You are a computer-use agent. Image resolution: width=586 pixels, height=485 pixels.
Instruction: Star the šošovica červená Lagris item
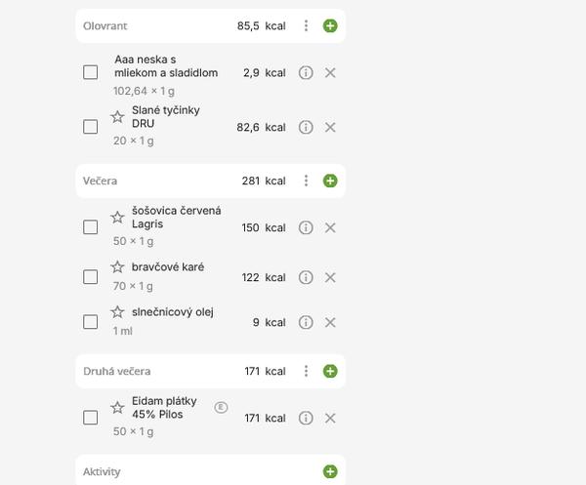tap(117, 217)
